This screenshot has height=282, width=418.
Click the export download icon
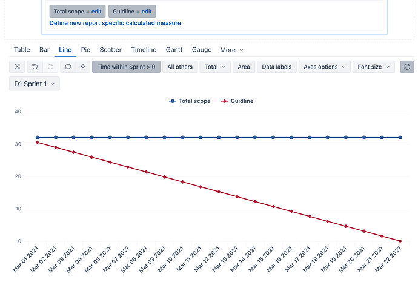pos(83,67)
